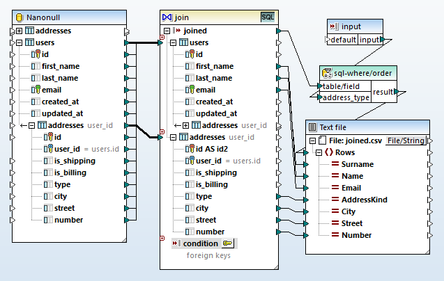Click the Nanonull database icon
This screenshot has height=281, width=444.
[18, 16]
